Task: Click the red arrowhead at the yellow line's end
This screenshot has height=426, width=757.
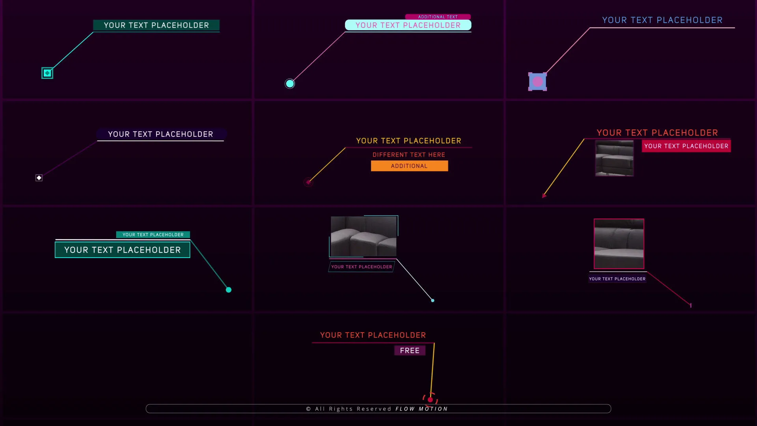Action: click(x=544, y=196)
